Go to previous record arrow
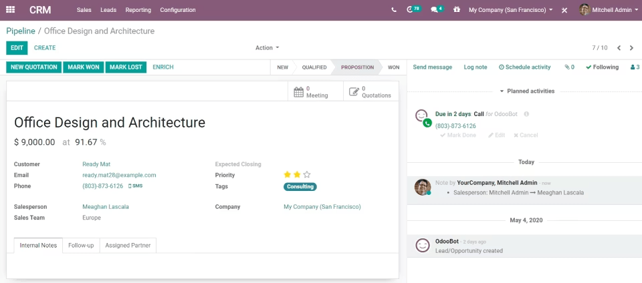 pyautogui.click(x=619, y=48)
